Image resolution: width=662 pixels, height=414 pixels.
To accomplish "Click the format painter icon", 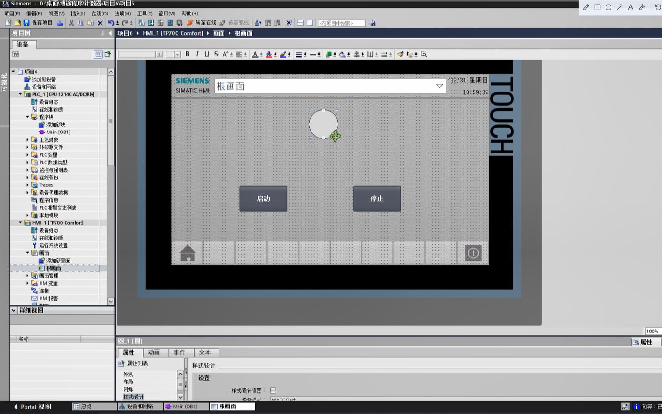I will pos(400,54).
